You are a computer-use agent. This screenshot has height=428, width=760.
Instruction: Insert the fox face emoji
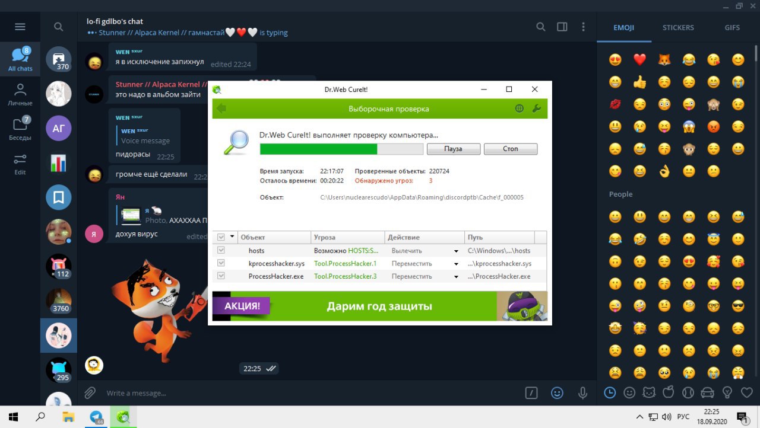(x=664, y=59)
